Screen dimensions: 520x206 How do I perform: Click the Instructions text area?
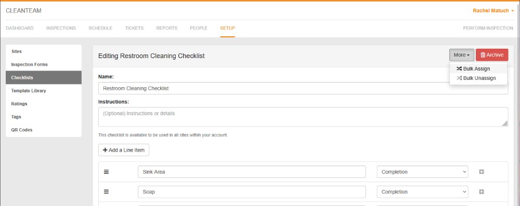(303, 117)
